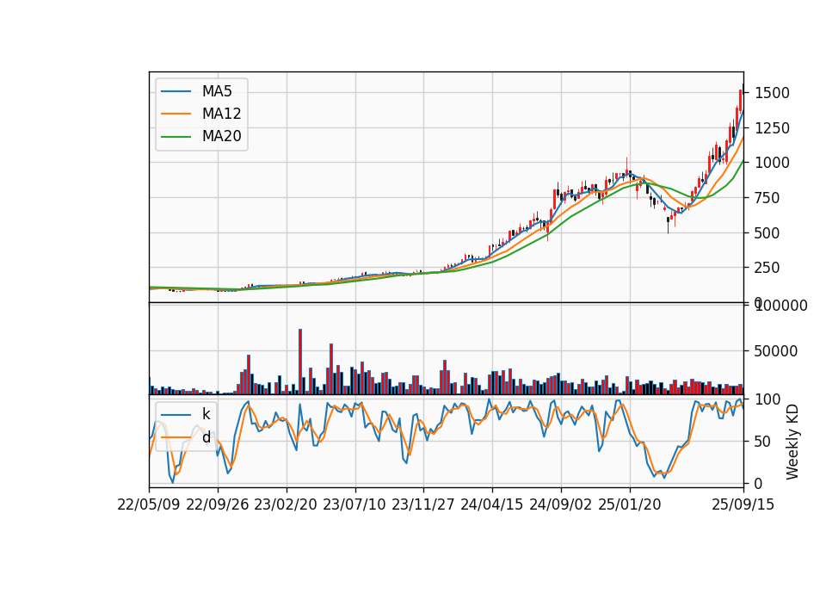
Task: Click the k legend label in KD panel
Action: [206, 414]
